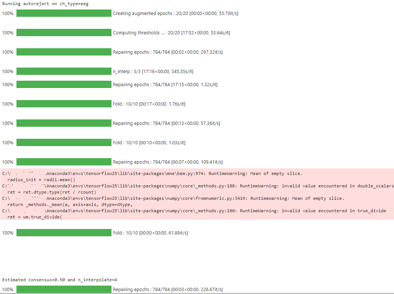This screenshot has width=394, height=294.
Task: Select the 'Fold : 10/10 [00:00<00:00, 61.88it/s]' label
Action: pyautogui.click(x=151, y=233)
